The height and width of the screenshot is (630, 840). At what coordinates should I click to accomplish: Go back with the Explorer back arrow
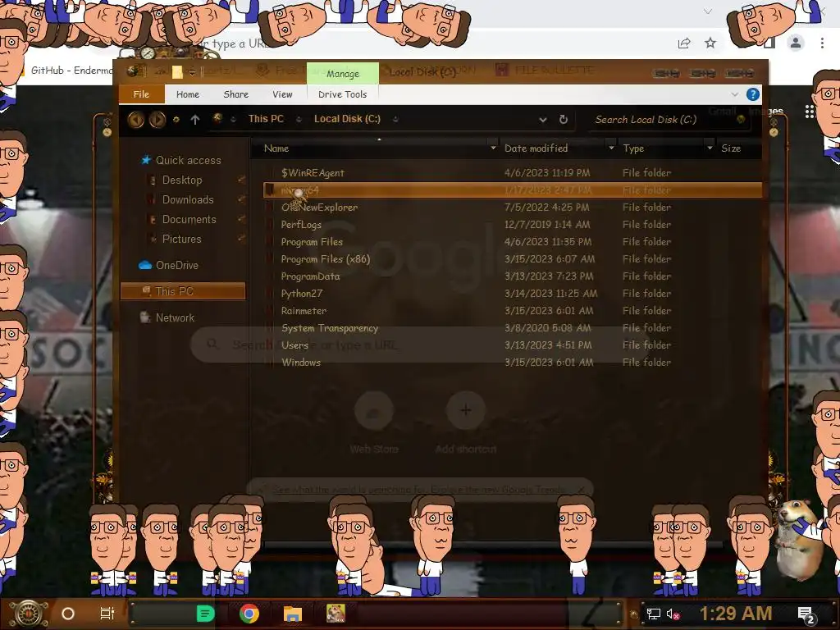136,120
